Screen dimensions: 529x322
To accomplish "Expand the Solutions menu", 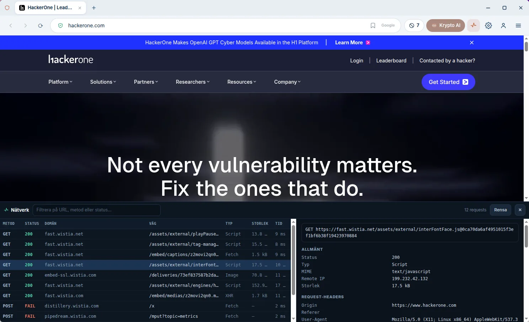I will coord(103,82).
